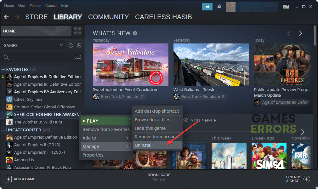This screenshot has width=318, height=189.
Task: Expand the Add to submenu
Action: [x=105, y=138]
